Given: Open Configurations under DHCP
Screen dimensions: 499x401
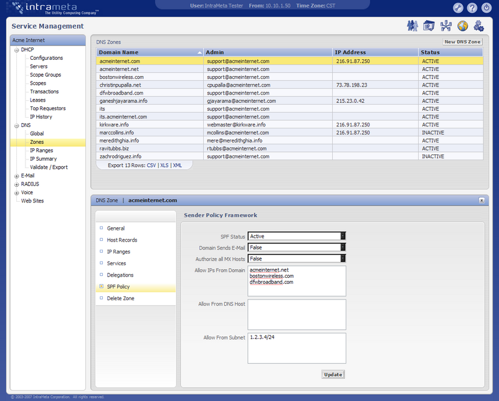Looking at the screenshot, I should 47,58.
